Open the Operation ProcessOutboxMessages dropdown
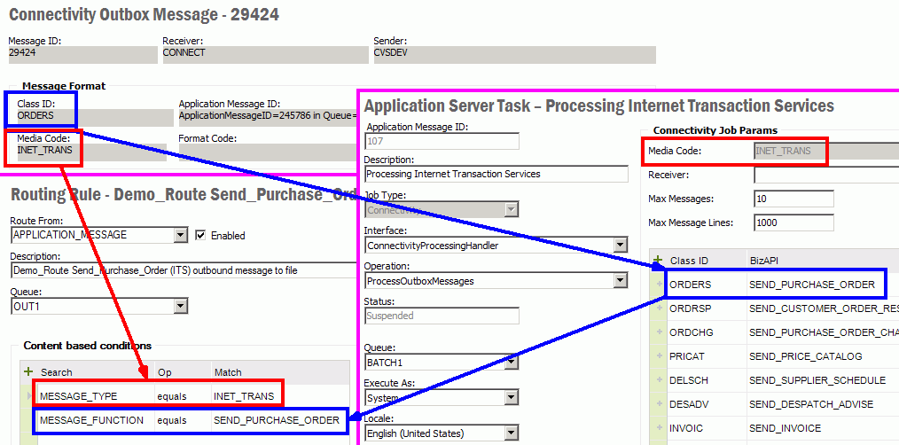This screenshot has width=899, height=445. (x=620, y=281)
